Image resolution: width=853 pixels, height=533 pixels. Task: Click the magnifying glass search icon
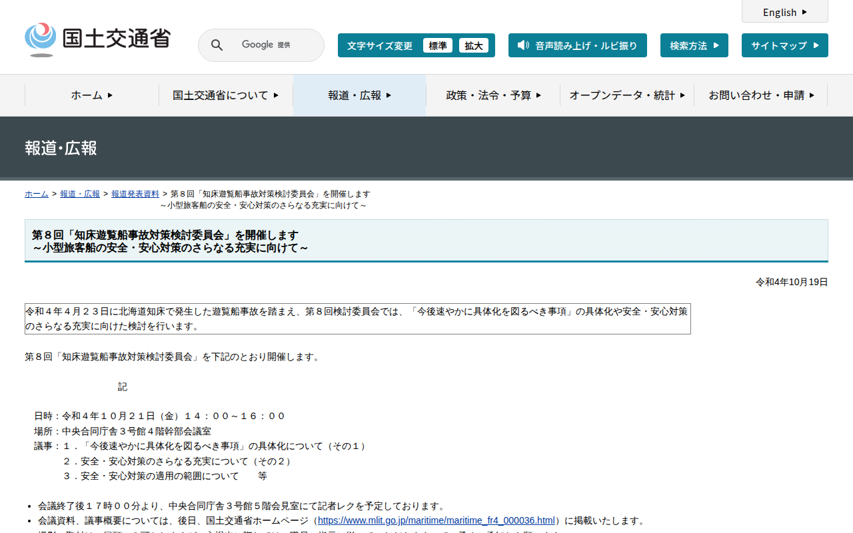217,45
